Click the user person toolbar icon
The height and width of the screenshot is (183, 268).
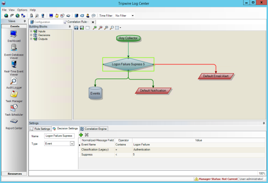tap(88, 16)
